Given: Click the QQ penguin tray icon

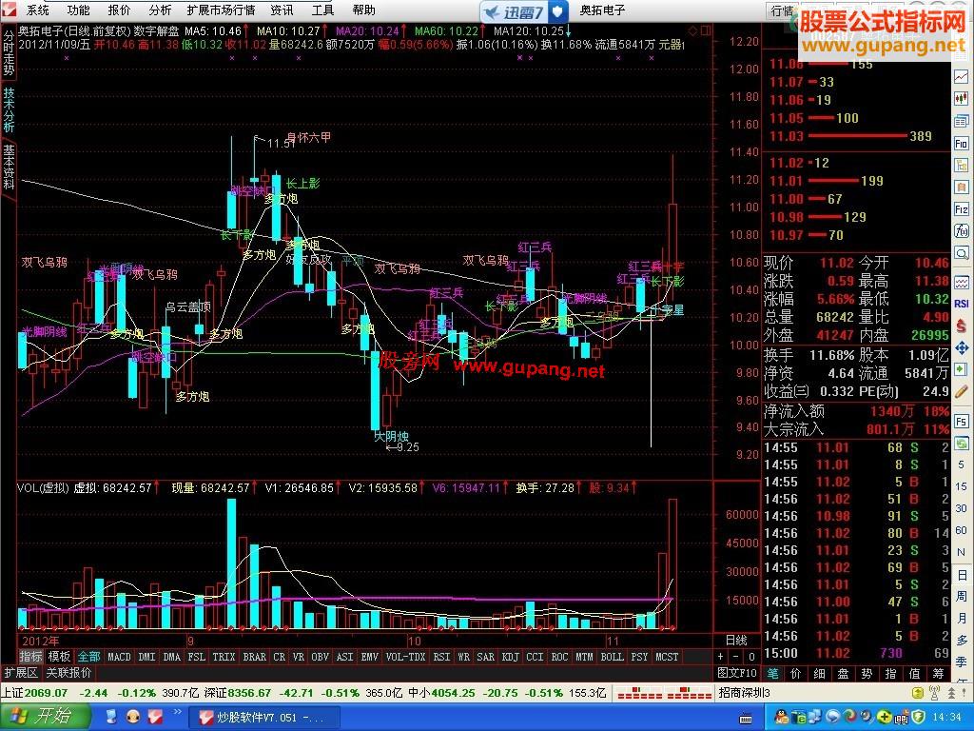Looking at the screenshot, I should 782,718.
